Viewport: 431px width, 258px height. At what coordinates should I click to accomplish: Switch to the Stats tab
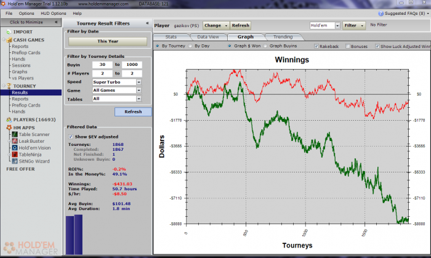point(171,37)
